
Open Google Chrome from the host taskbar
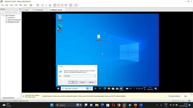119,105
